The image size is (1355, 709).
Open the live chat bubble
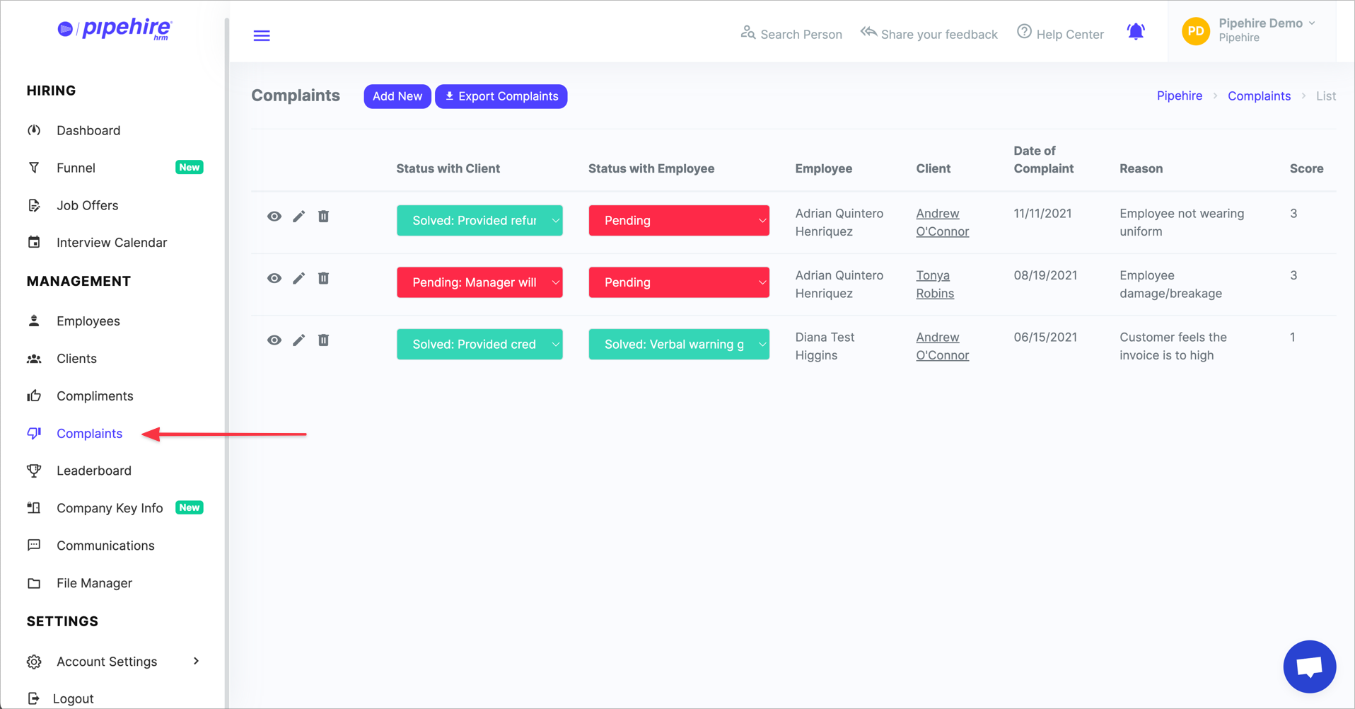coord(1309,667)
